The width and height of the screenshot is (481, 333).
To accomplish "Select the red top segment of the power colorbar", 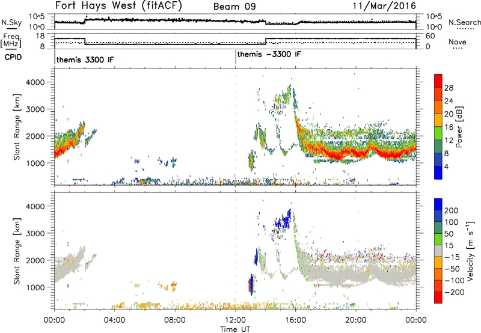I will [x=438, y=81].
